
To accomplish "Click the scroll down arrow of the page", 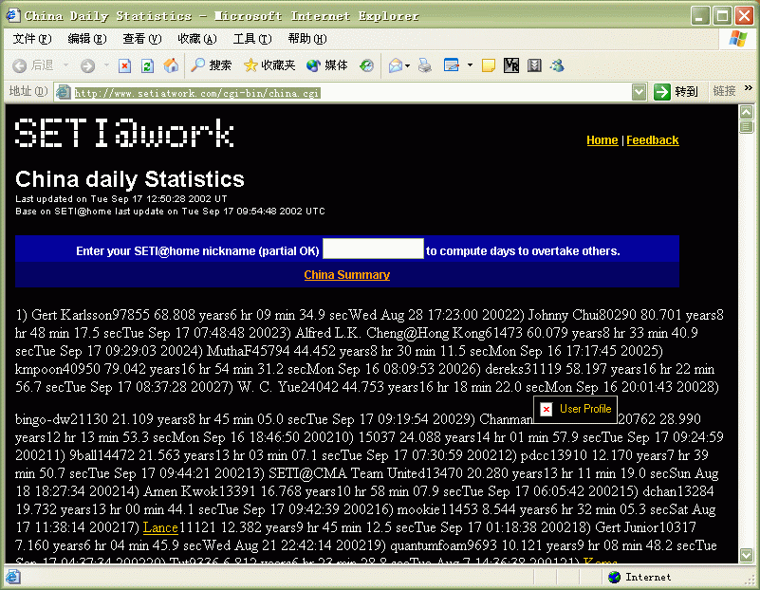I will point(747,555).
